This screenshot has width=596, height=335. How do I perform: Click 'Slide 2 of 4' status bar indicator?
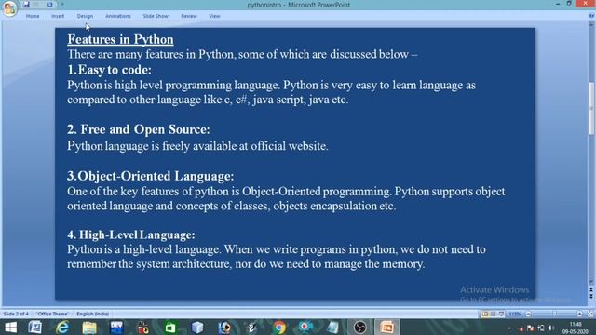16,315
